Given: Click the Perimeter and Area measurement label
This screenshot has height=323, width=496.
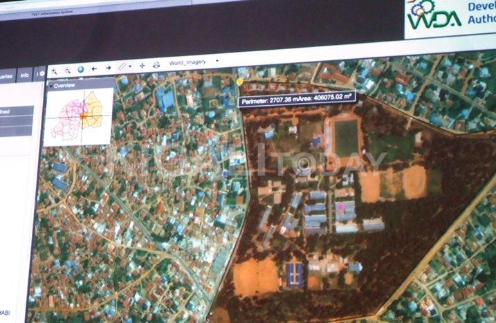Looking at the screenshot, I should pyautogui.click(x=297, y=99).
